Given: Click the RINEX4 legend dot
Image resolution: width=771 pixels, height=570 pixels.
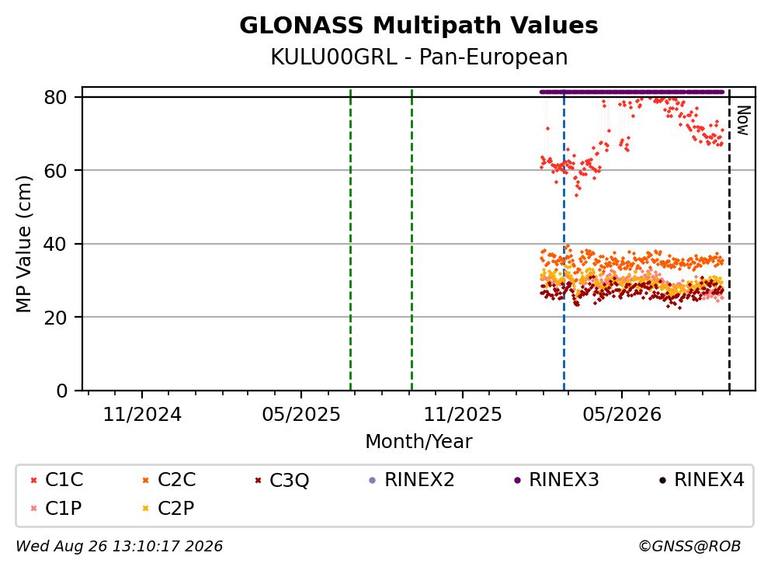Looking at the screenshot, I should [662, 480].
